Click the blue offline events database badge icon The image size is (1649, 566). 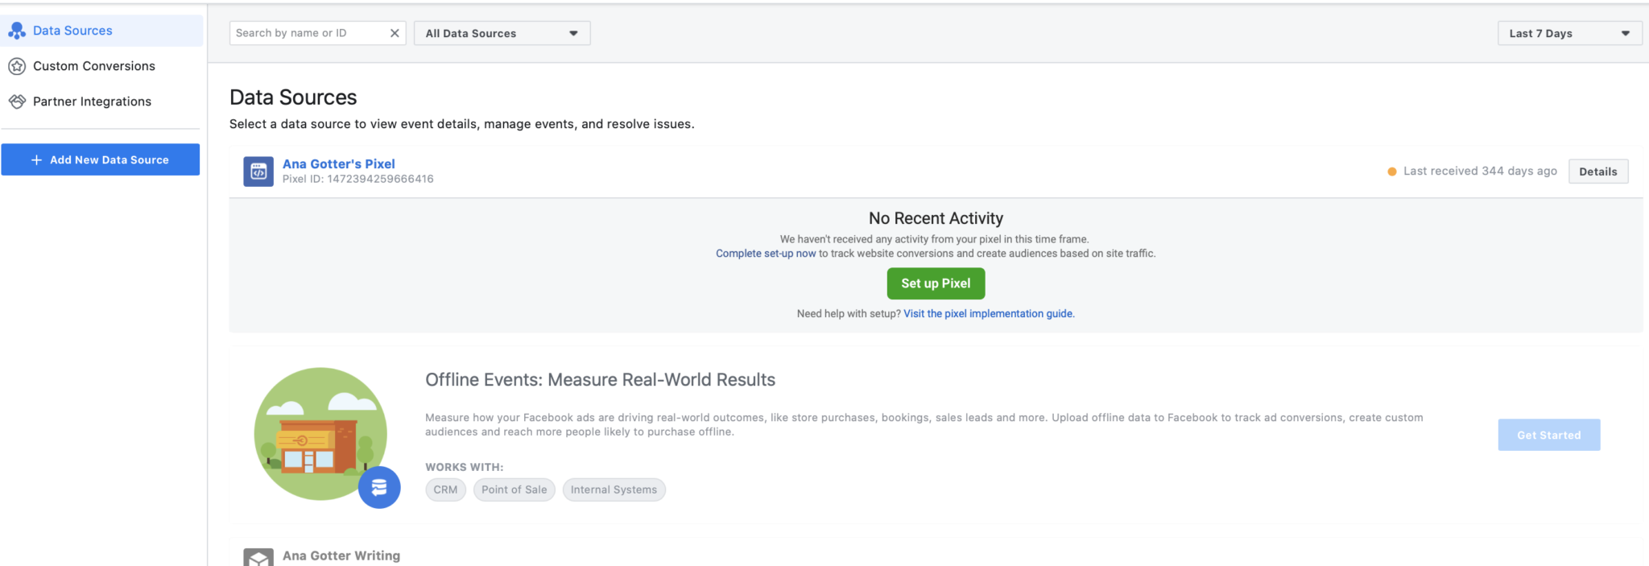click(x=379, y=487)
